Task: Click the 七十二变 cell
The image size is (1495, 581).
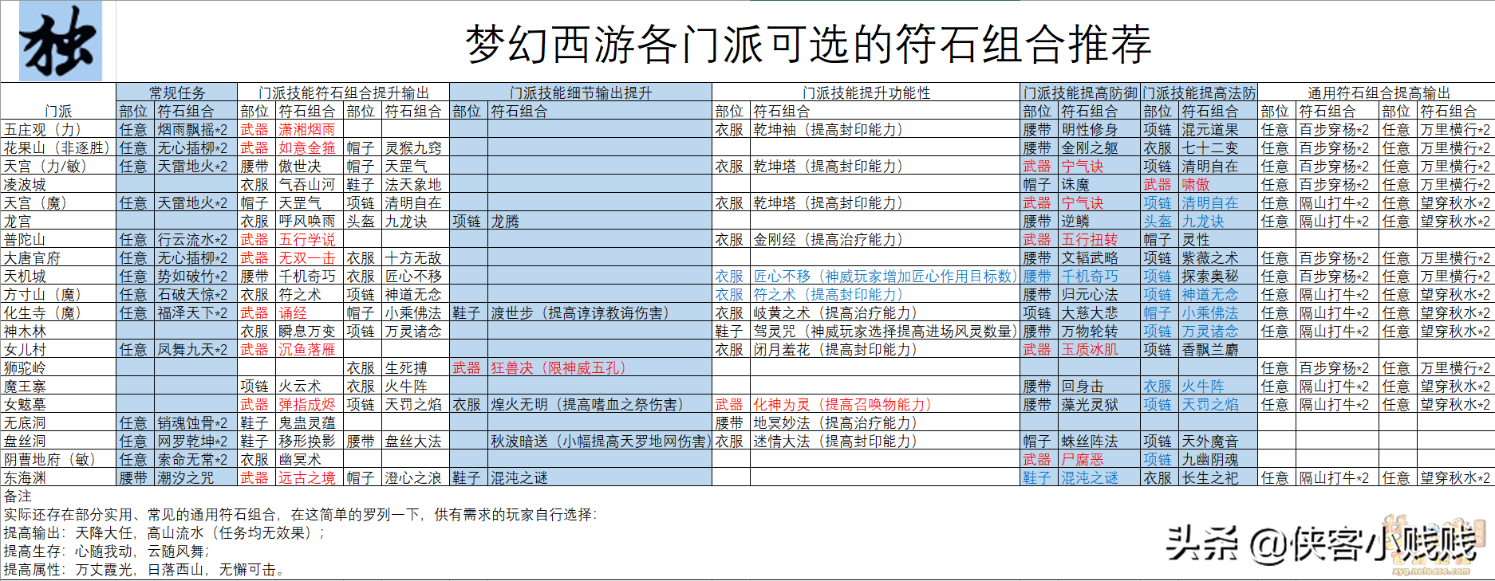Action: [x=1218, y=147]
